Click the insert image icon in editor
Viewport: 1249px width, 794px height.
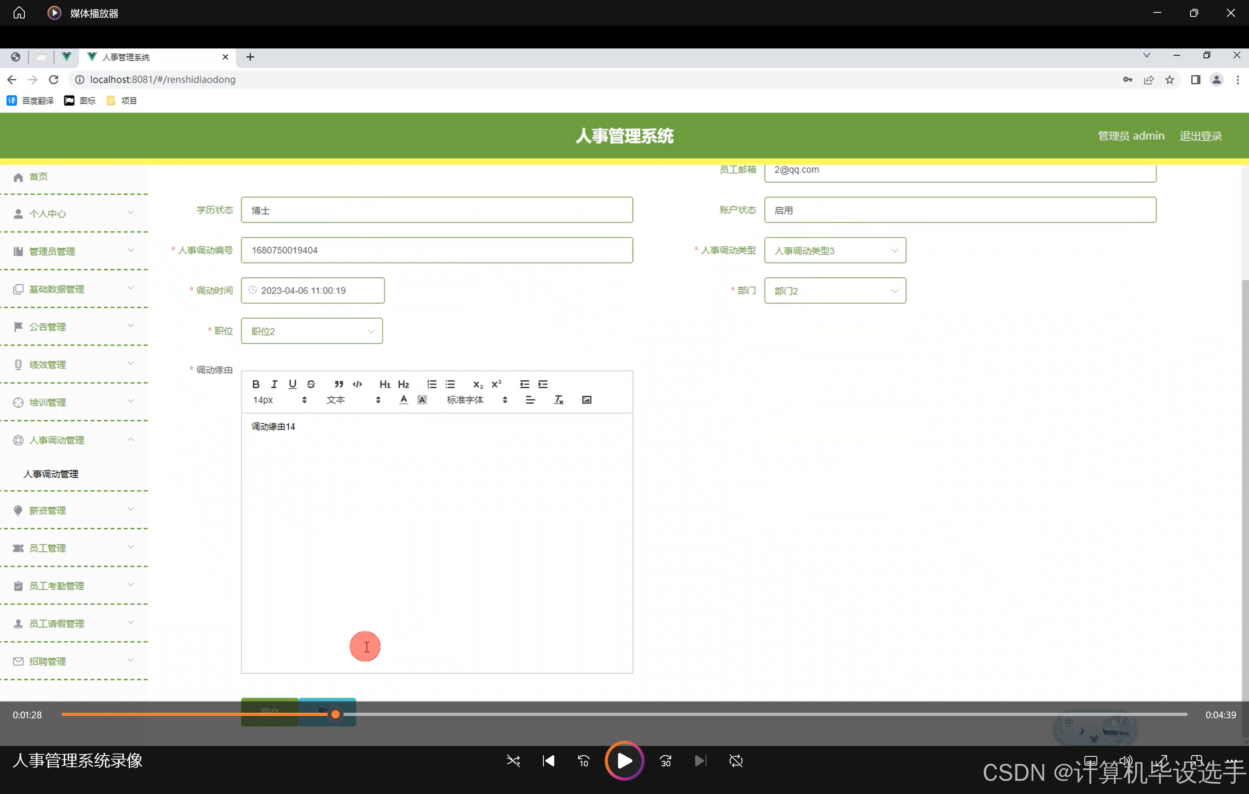click(x=587, y=400)
